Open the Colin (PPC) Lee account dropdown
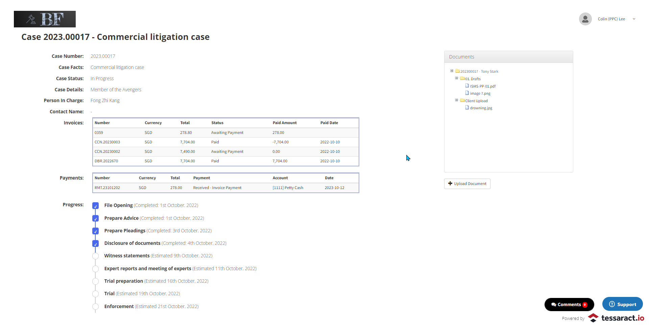 click(x=634, y=19)
